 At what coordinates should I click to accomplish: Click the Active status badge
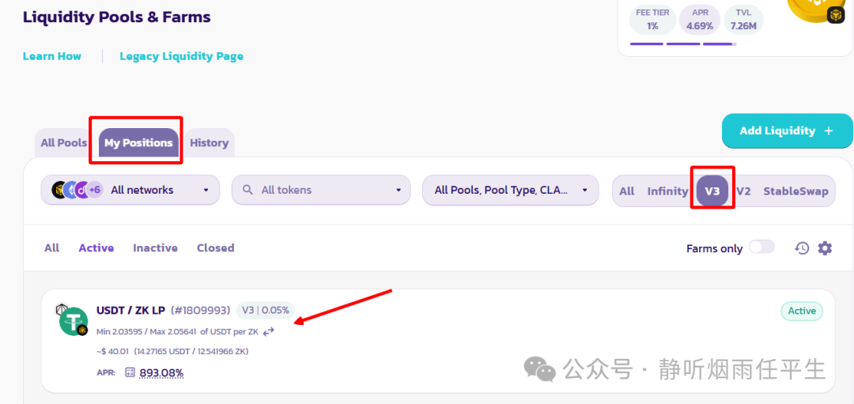[x=802, y=311]
